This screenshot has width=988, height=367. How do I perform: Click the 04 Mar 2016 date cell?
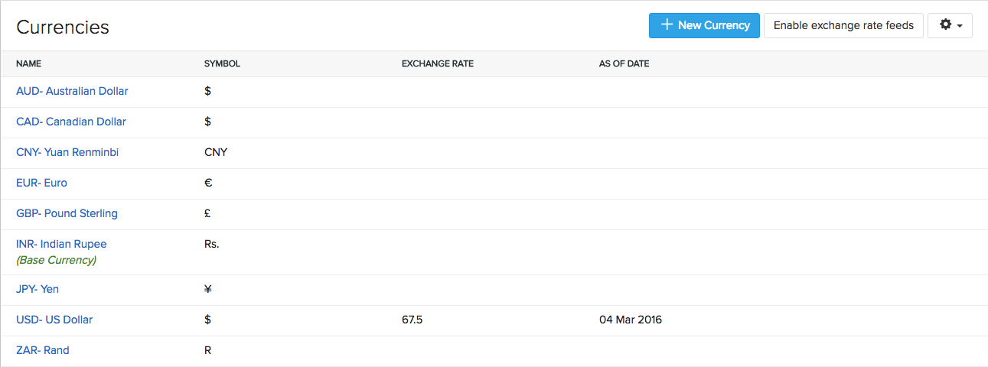coord(630,320)
